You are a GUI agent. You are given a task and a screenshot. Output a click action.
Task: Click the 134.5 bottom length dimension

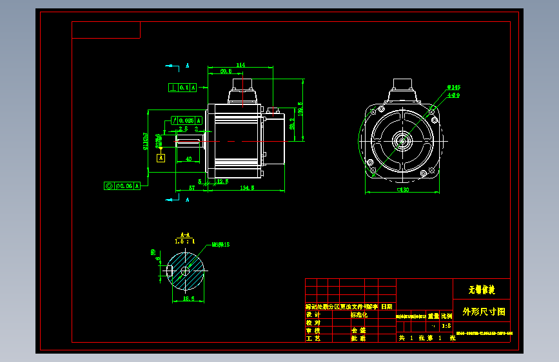click(x=247, y=188)
